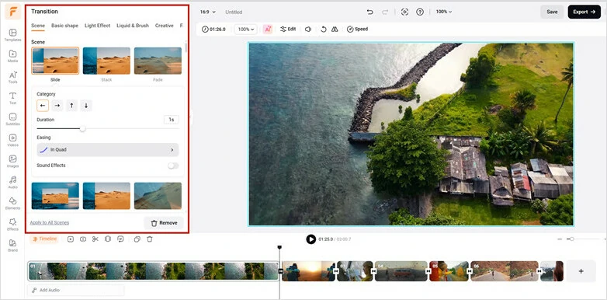Screen dimensions: 607x300
Task: Open the 16:9 aspect ratio dropdown
Action: click(x=207, y=12)
